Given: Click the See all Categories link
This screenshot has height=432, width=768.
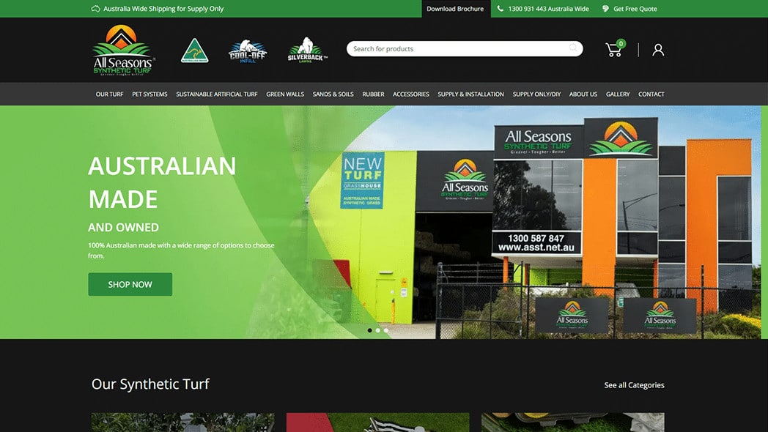Looking at the screenshot, I should (x=634, y=385).
